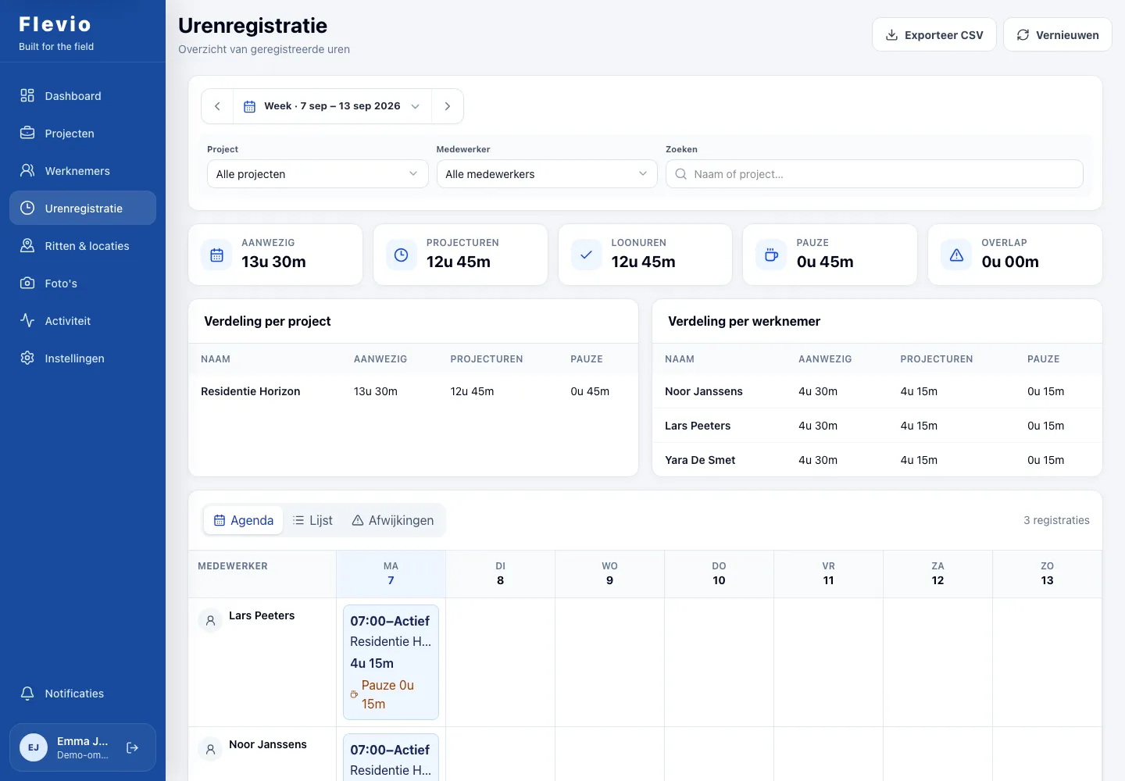Focus the Naam of project search field
The image size is (1125, 781).
pyautogui.click(x=874, y=174)
